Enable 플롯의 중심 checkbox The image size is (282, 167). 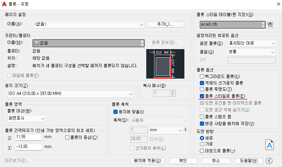point(67,138)
